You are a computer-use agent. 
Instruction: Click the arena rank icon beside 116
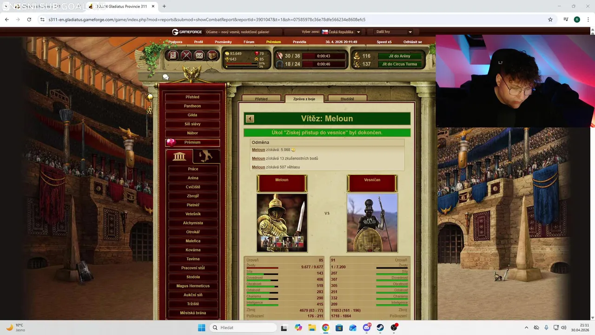point(357,56)
